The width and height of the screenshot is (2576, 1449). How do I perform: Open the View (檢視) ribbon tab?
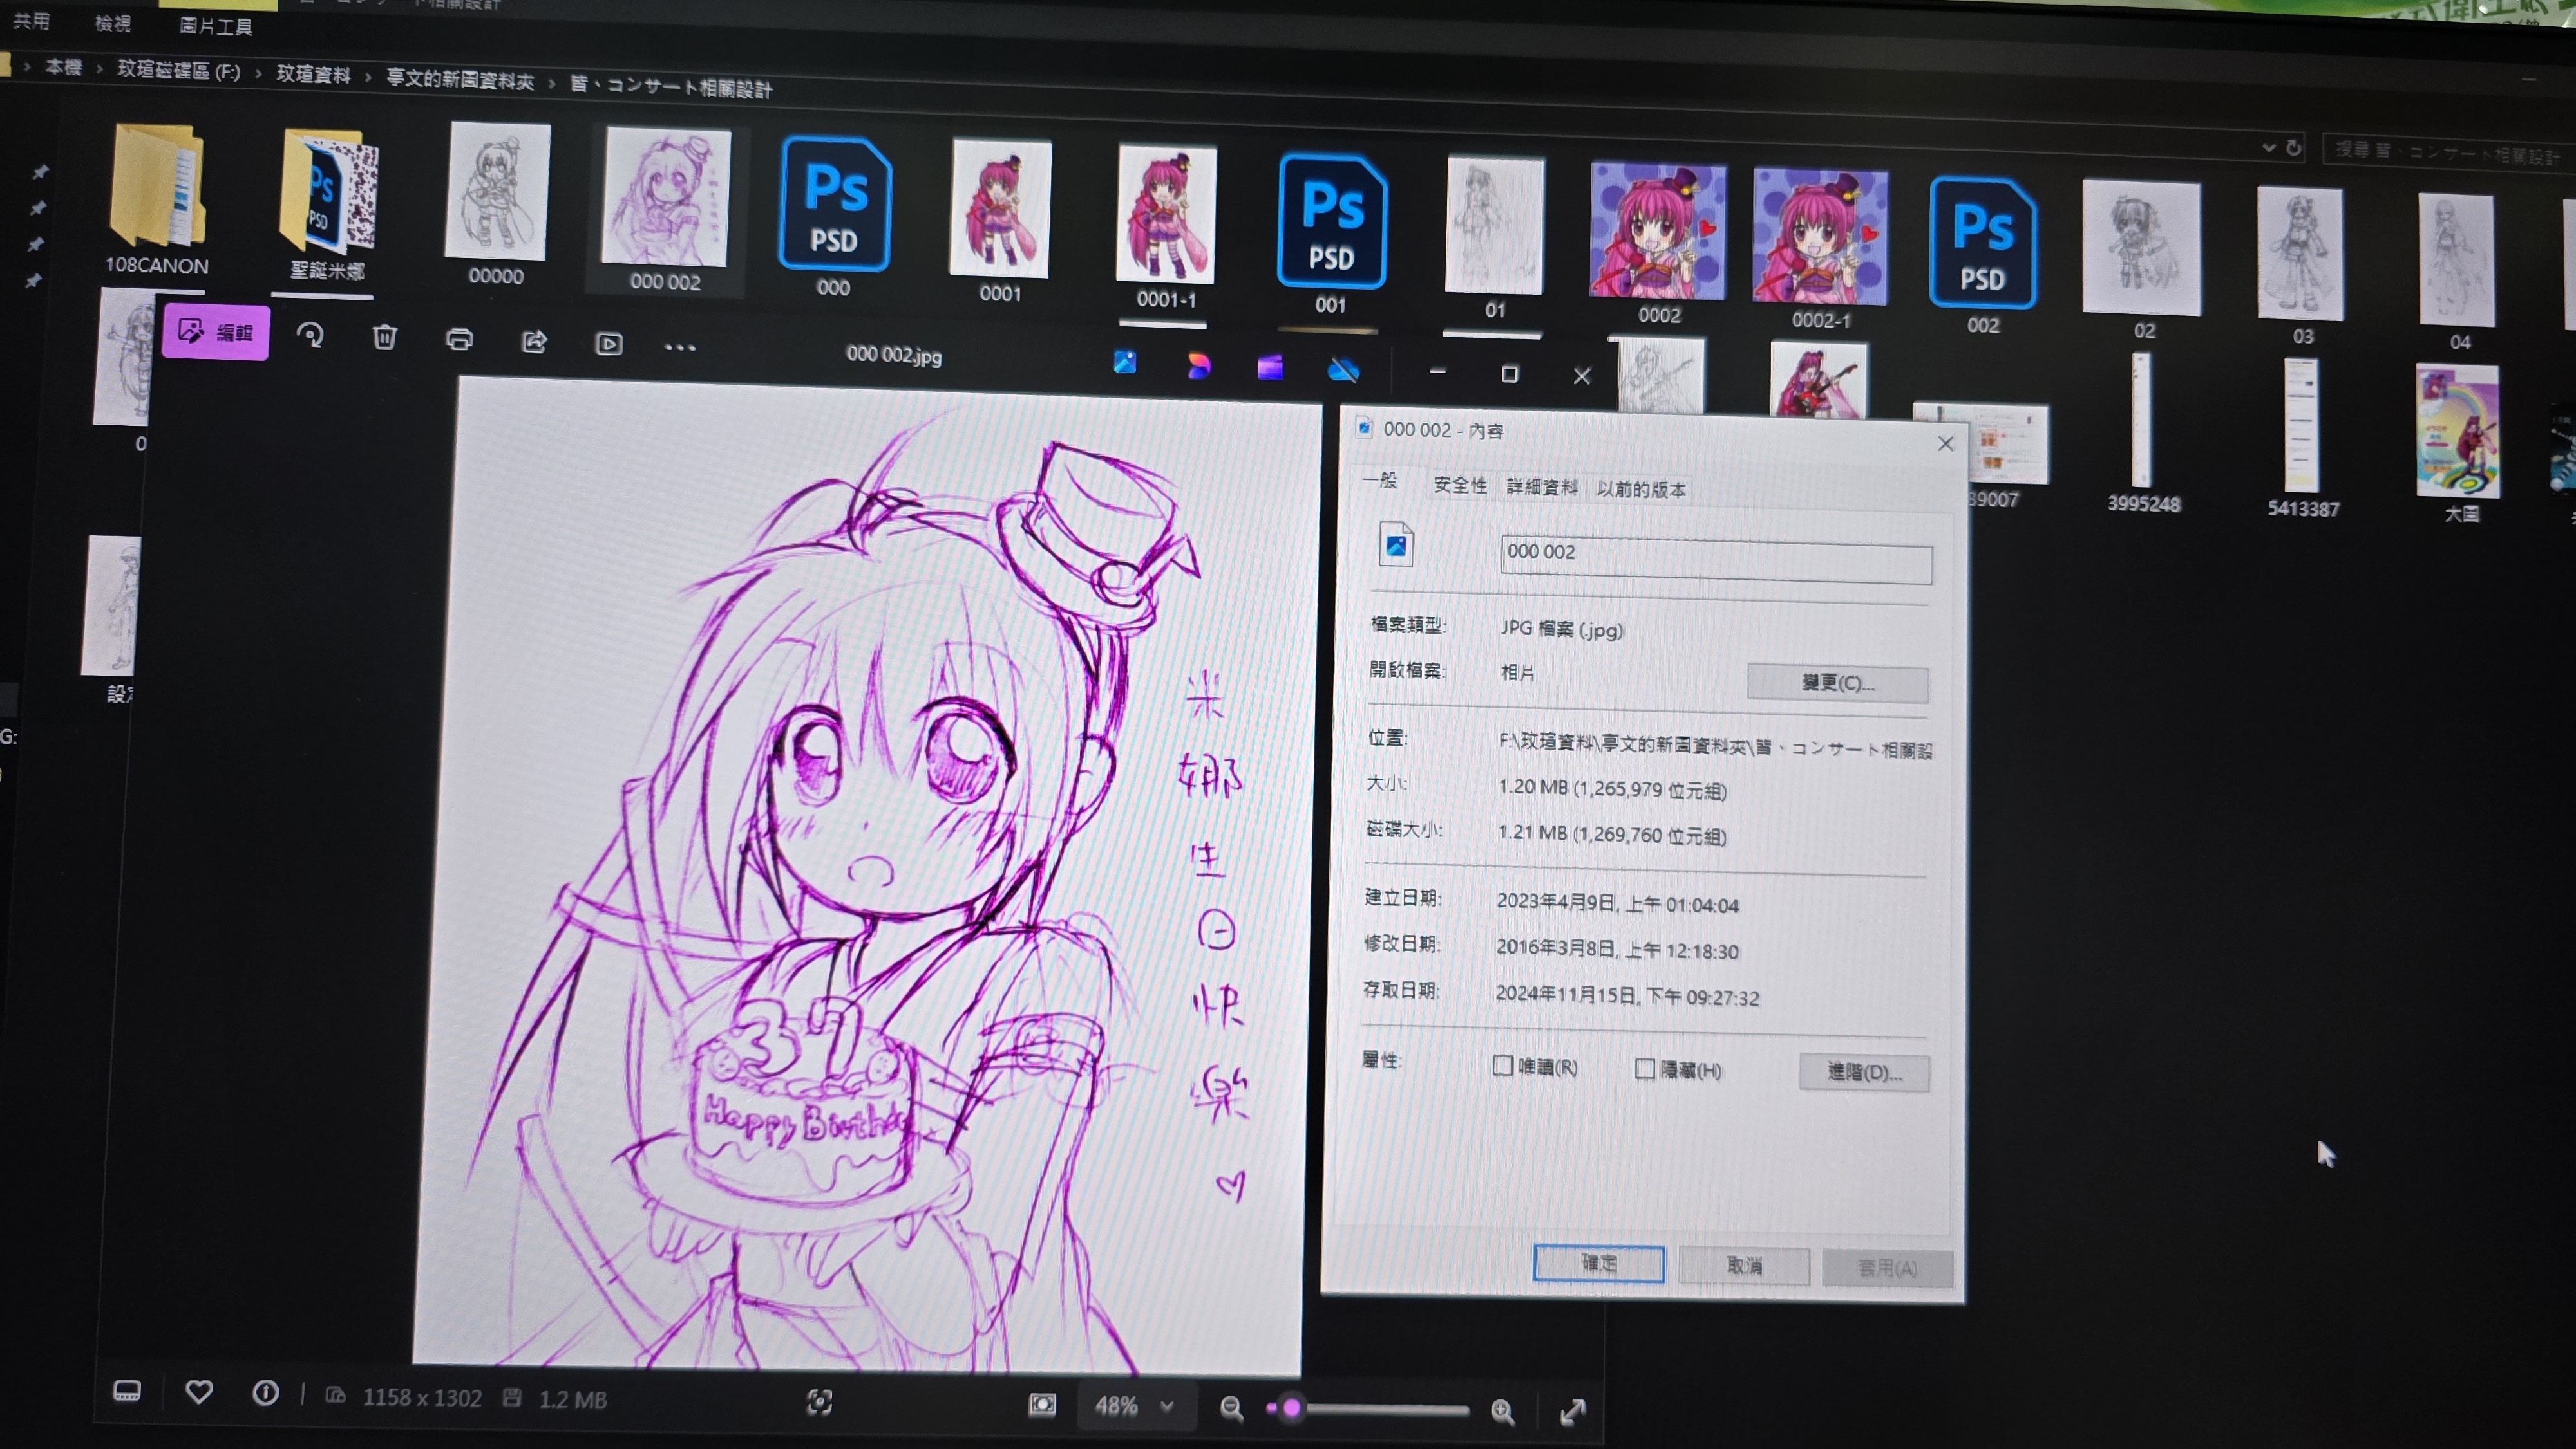point(112,23)
